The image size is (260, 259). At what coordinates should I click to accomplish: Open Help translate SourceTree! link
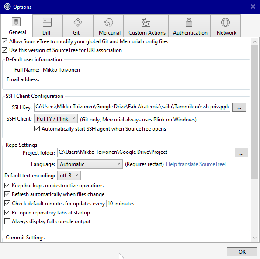click(x=196, y=164)
